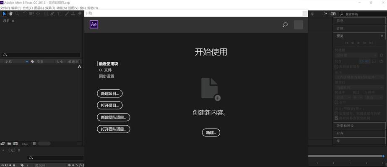This screenshot has width=387, height=167.
Task: Select the Rotation tool
Action: (25, 13)
